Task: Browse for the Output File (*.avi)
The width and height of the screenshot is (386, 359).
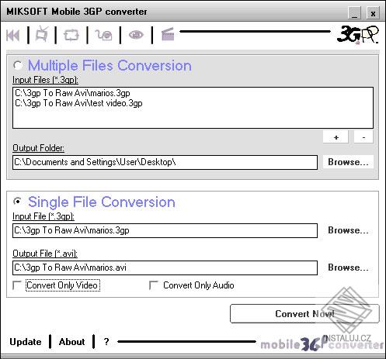Action: (x=348, y=268)
